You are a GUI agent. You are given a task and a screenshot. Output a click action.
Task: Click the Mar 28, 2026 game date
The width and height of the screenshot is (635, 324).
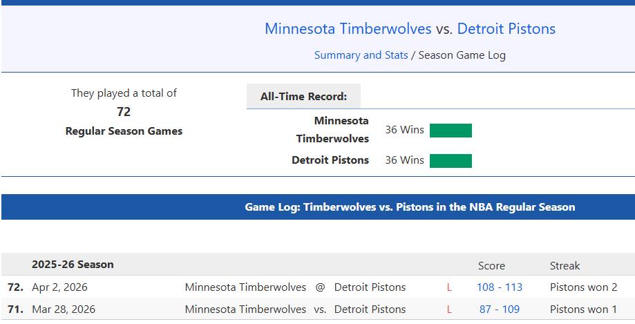click(x=64, y=309)
